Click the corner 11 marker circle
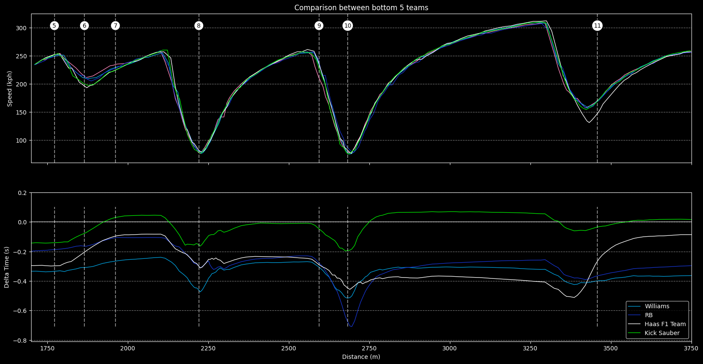The image size is (703, 364). point(597,26)
